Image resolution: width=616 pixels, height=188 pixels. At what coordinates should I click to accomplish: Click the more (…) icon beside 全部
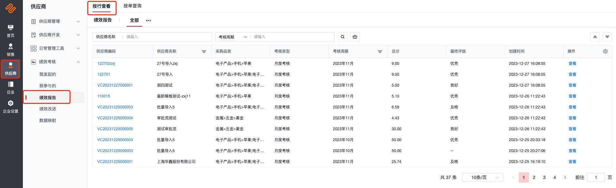click(x=149, y=21)
